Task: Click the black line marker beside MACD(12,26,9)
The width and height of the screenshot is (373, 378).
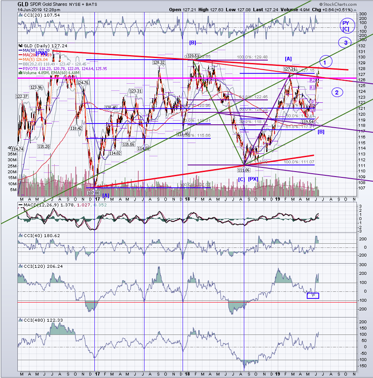Action: click(x=20, y=205)
